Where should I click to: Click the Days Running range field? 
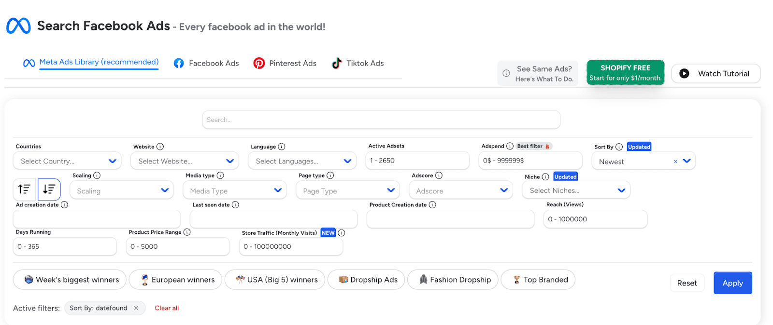(65, 246)
